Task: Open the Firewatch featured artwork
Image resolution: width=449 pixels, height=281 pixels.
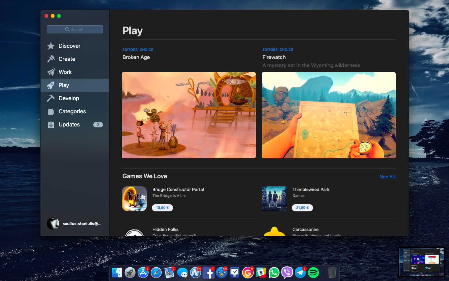Action: click(329, 115)
